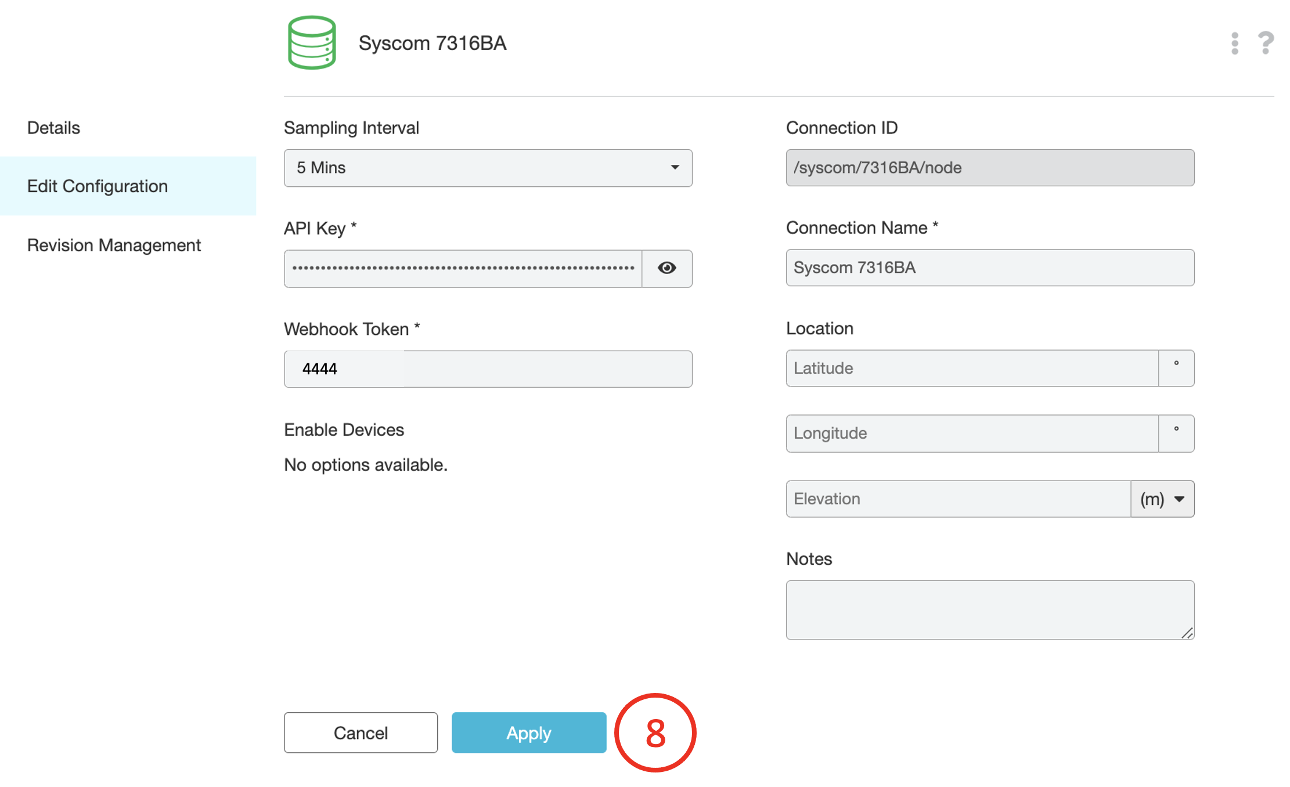Click the Longitude input field
This screenshot has height=787, width=1290.
coord(972,433)
